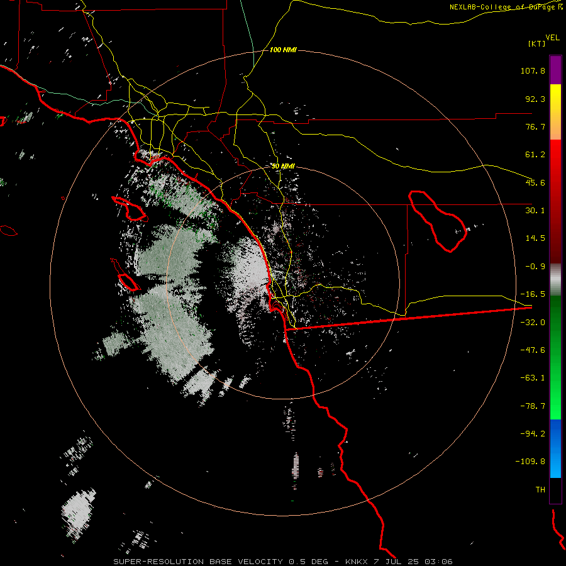Click the yellow-orange band of the velocity scale
The image size is (566, 566).
(555, 112)
